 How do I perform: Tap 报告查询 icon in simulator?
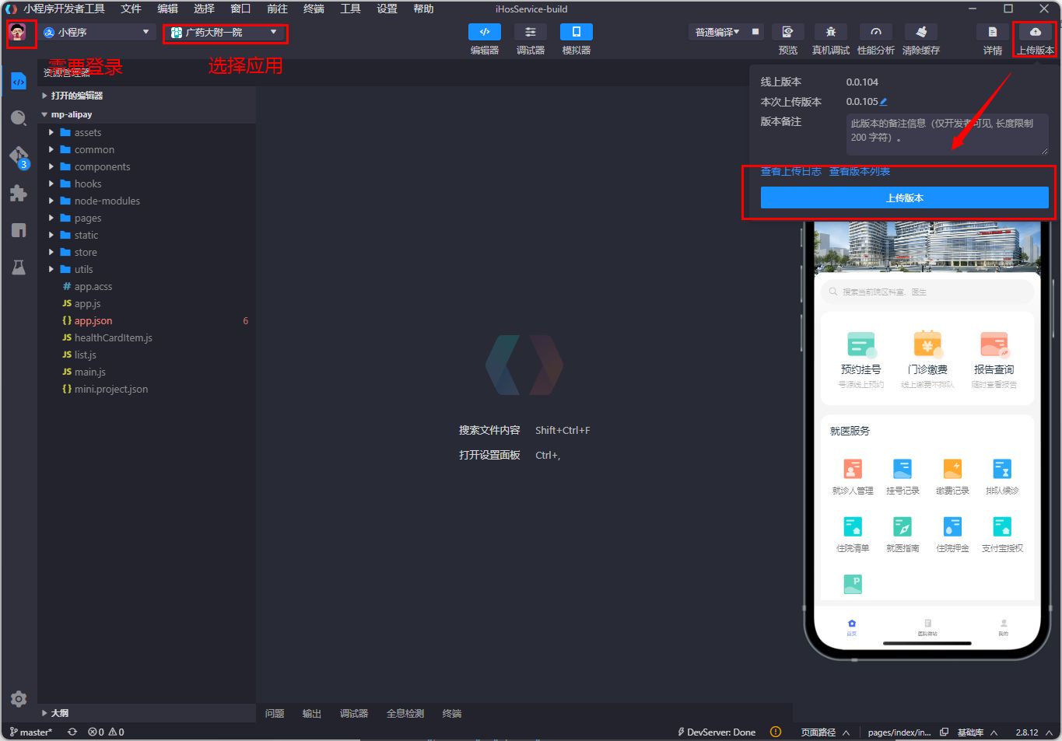coord(994,344)
